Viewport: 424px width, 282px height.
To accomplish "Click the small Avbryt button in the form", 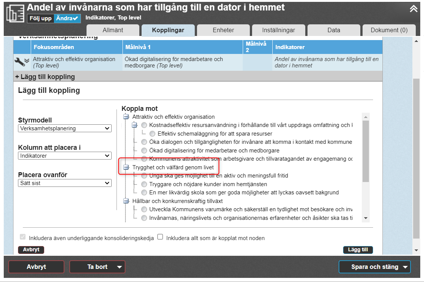I will 31,249.
